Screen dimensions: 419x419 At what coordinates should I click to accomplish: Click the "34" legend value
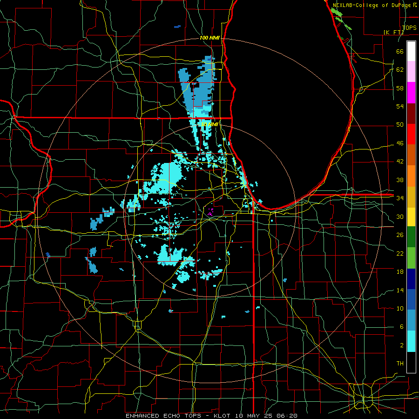(400, 198)
